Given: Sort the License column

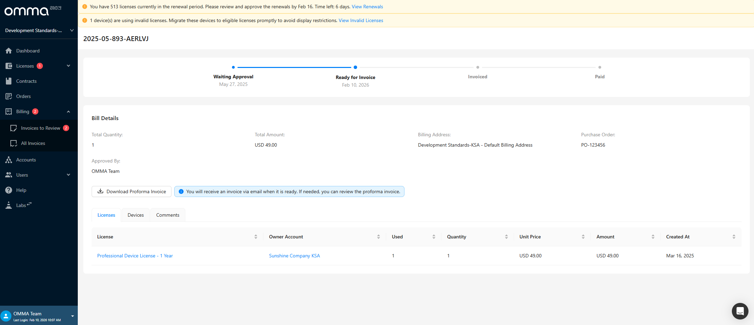Looking at the screenshot, I should coord(255,237).
